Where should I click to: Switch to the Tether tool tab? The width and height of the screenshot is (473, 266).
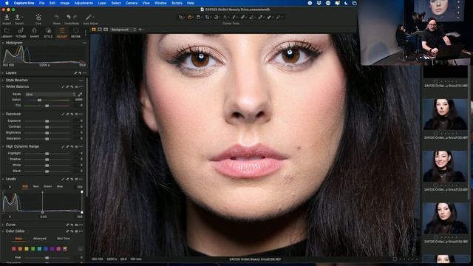click(x=21, y=33)
